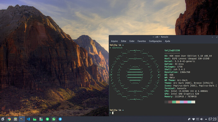Open the KDE application launcher

pos(3,119)
